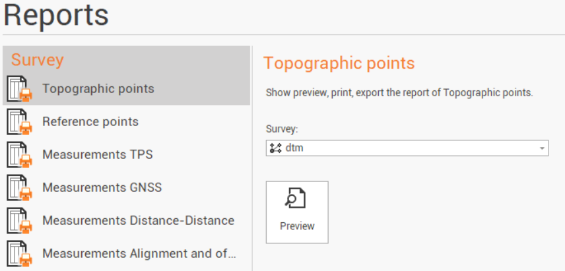Image resolution: width=565 pixels, height=271 pixels.
Task: Click the Measurements TPS report icon
Action: (x=20, y=155)
